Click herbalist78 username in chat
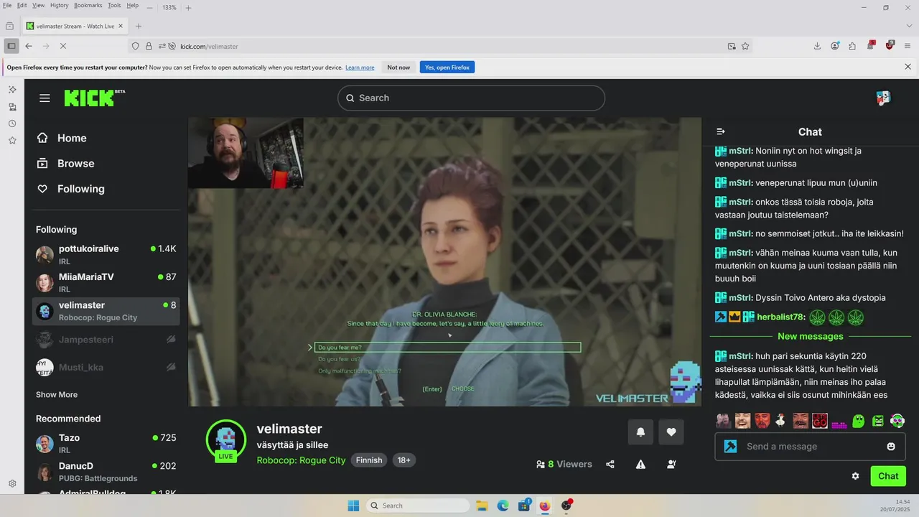Screen dimensions: 919x517 pos(780,317)
